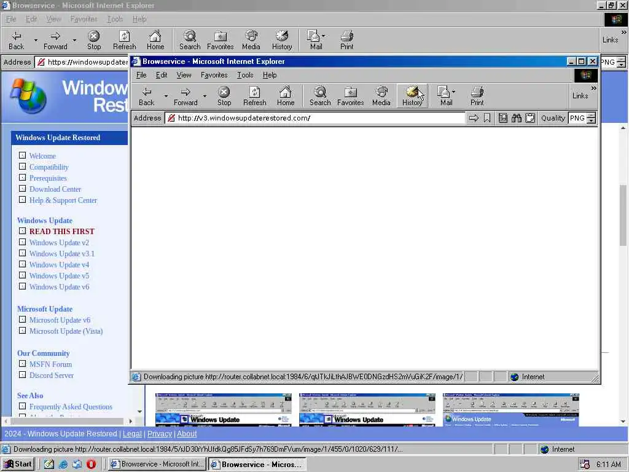Open Mail dropdown arrow in front window
This screenshot has width=629, height=472.
[454, 92]
